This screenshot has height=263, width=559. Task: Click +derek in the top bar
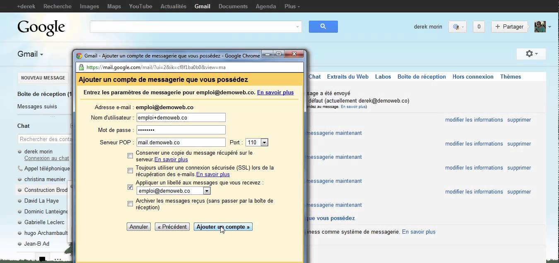point(26,6)
